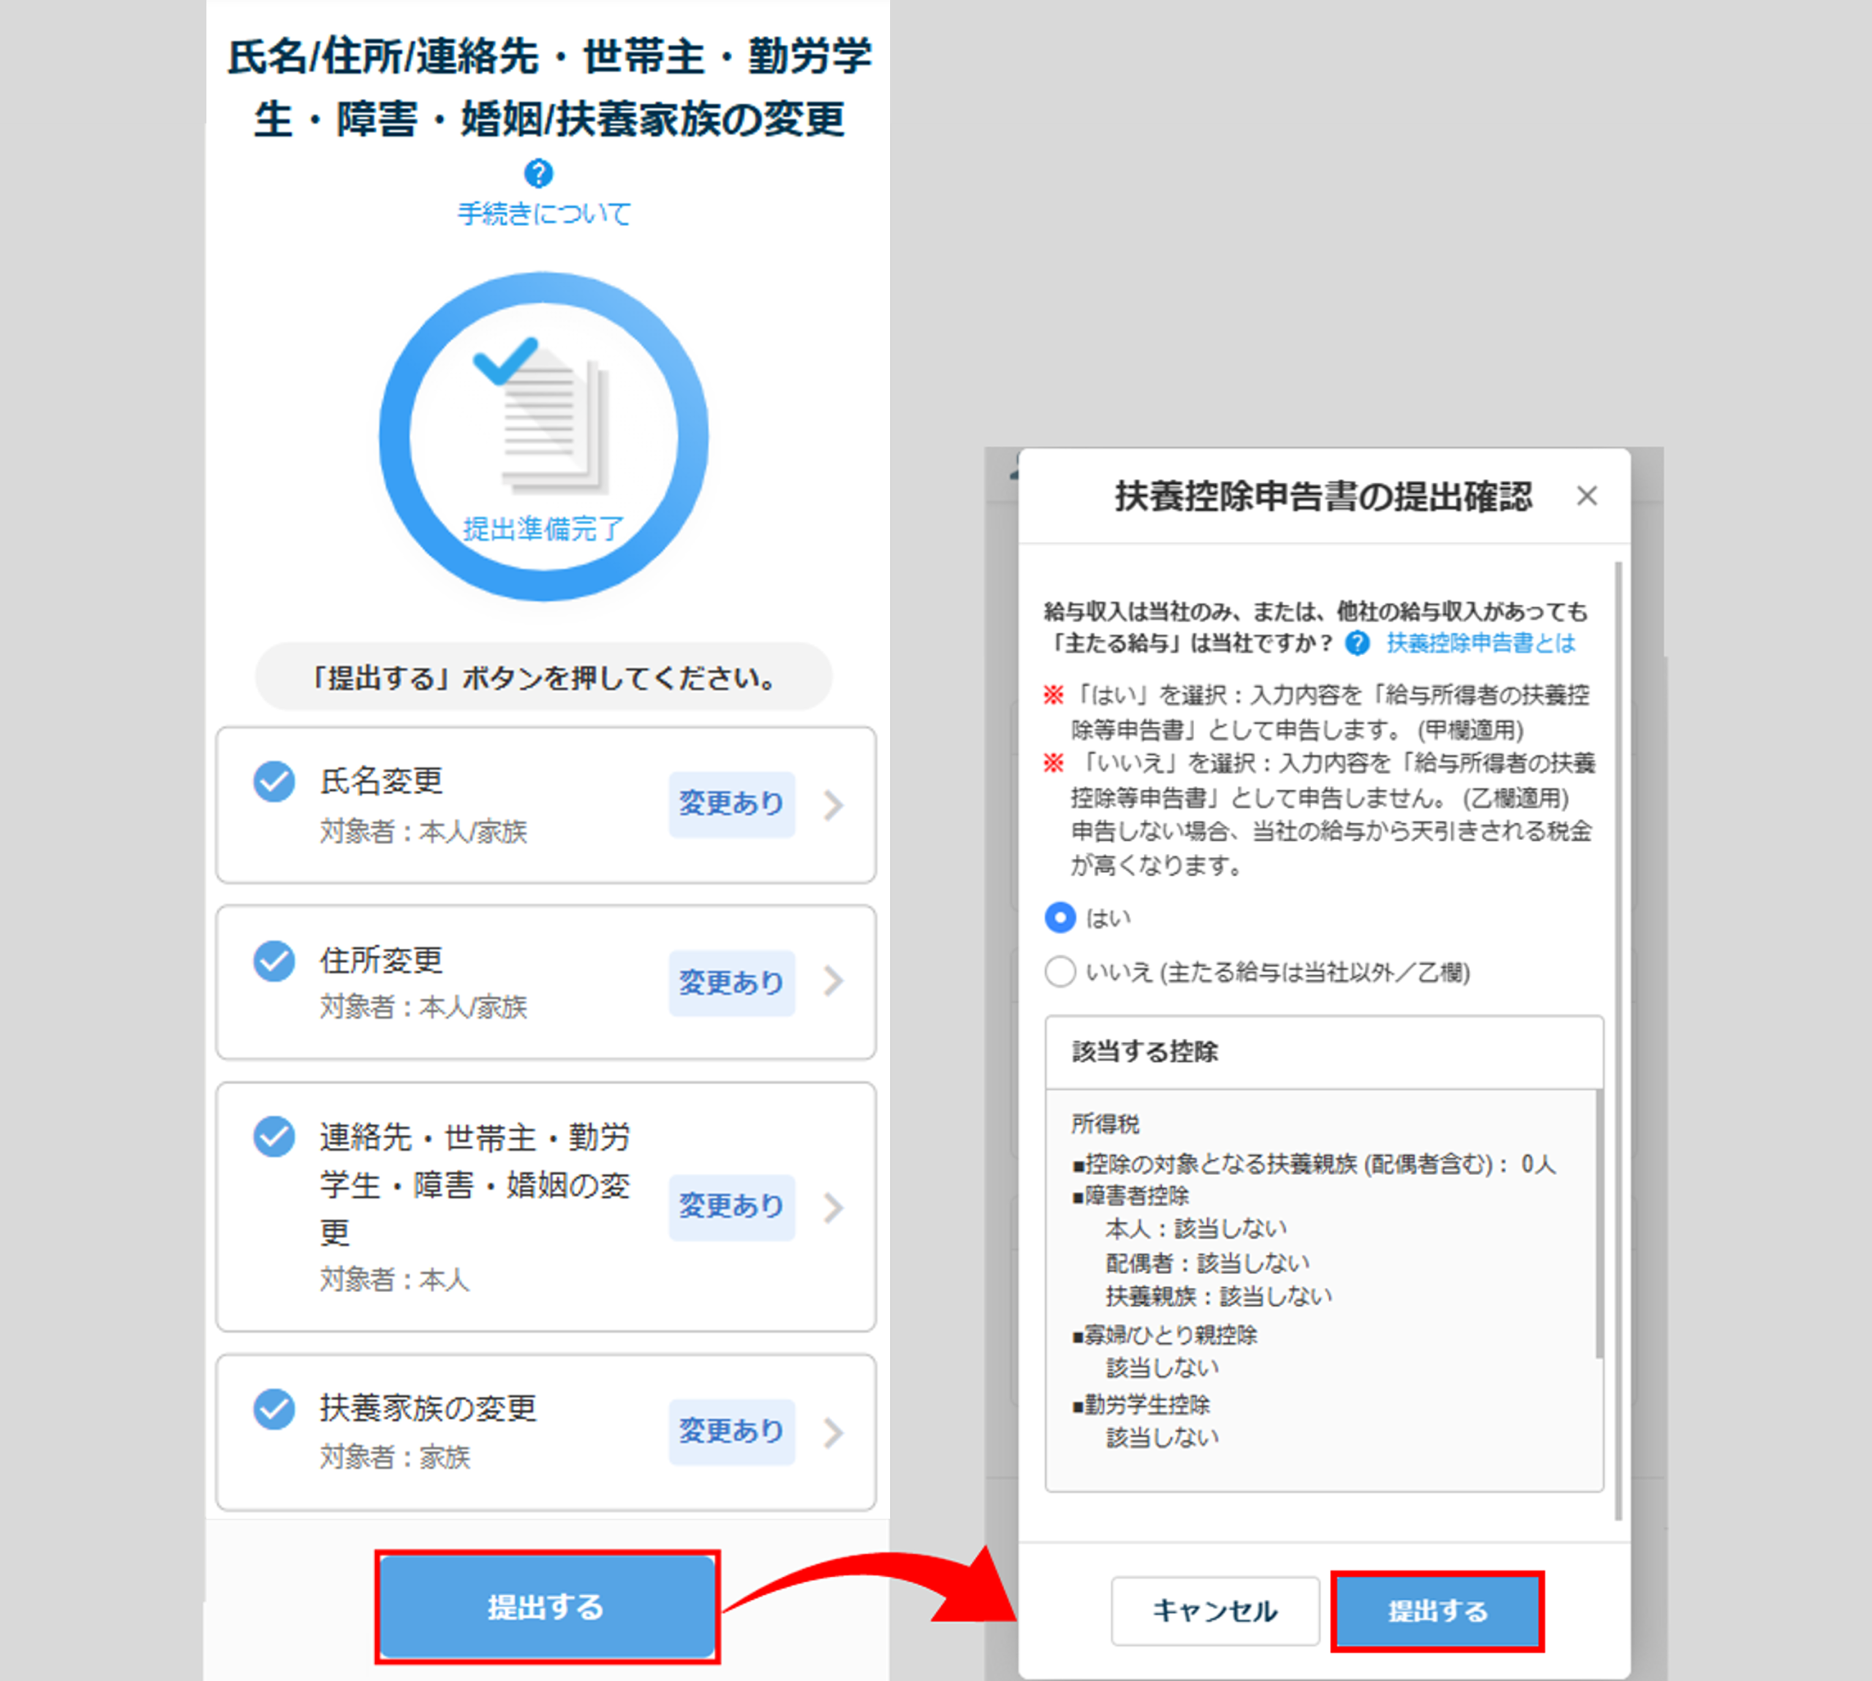Screen dimensions: 1872x1681
Task: Select the はい radio button
Action: 1060,917
